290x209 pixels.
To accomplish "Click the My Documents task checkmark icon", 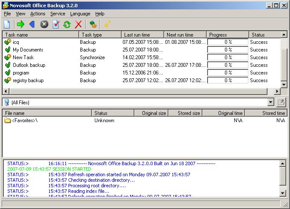I will [8, 50].
